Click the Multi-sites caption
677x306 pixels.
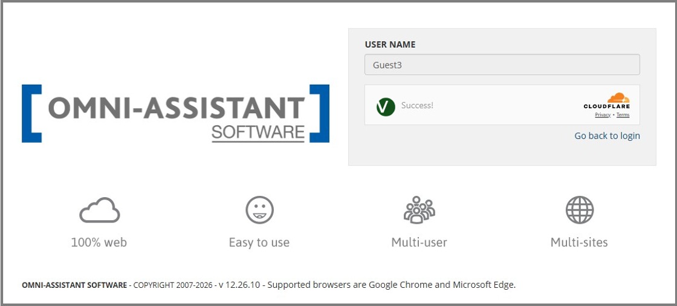[x=579, y=243]
